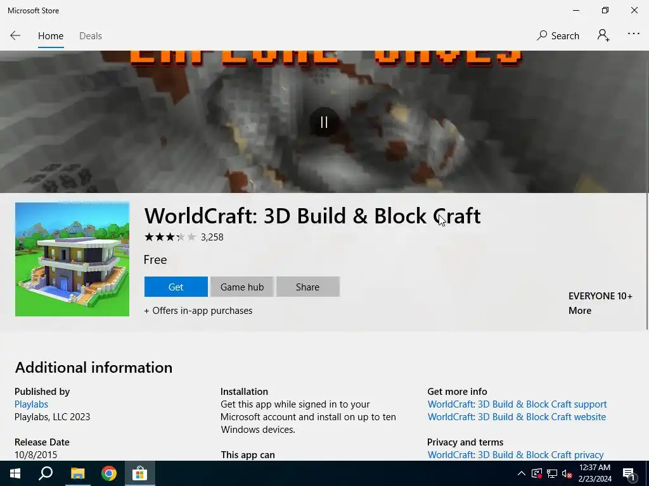Click the Microsoft Store taskbar icon
The image size is (649, 486).
click(140, 473)
